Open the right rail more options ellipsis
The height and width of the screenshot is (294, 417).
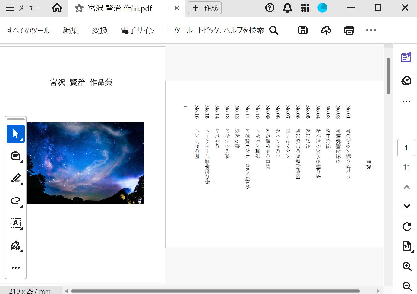coord(406,101)
